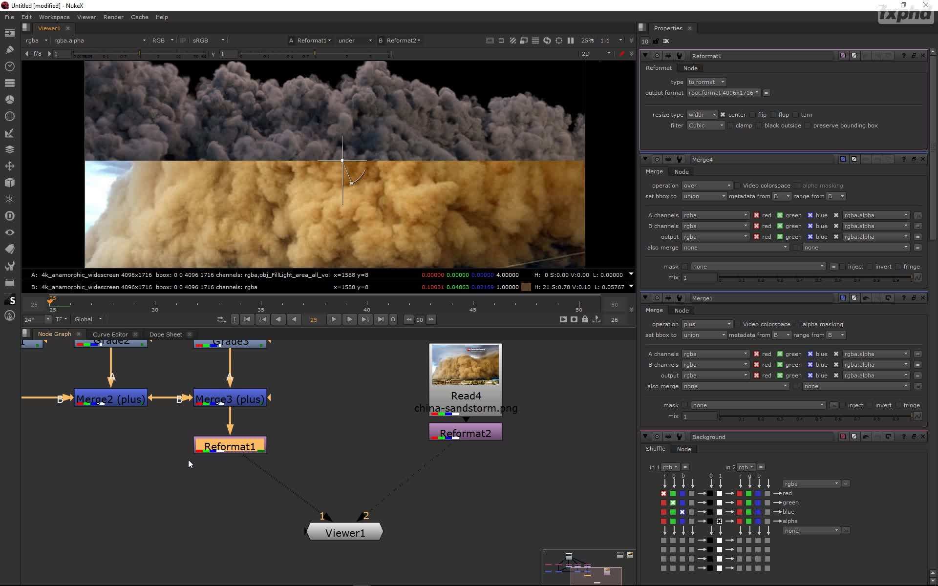
Task: Play the timeline forward
Action: pyautogui.click(x=334, y=319)
